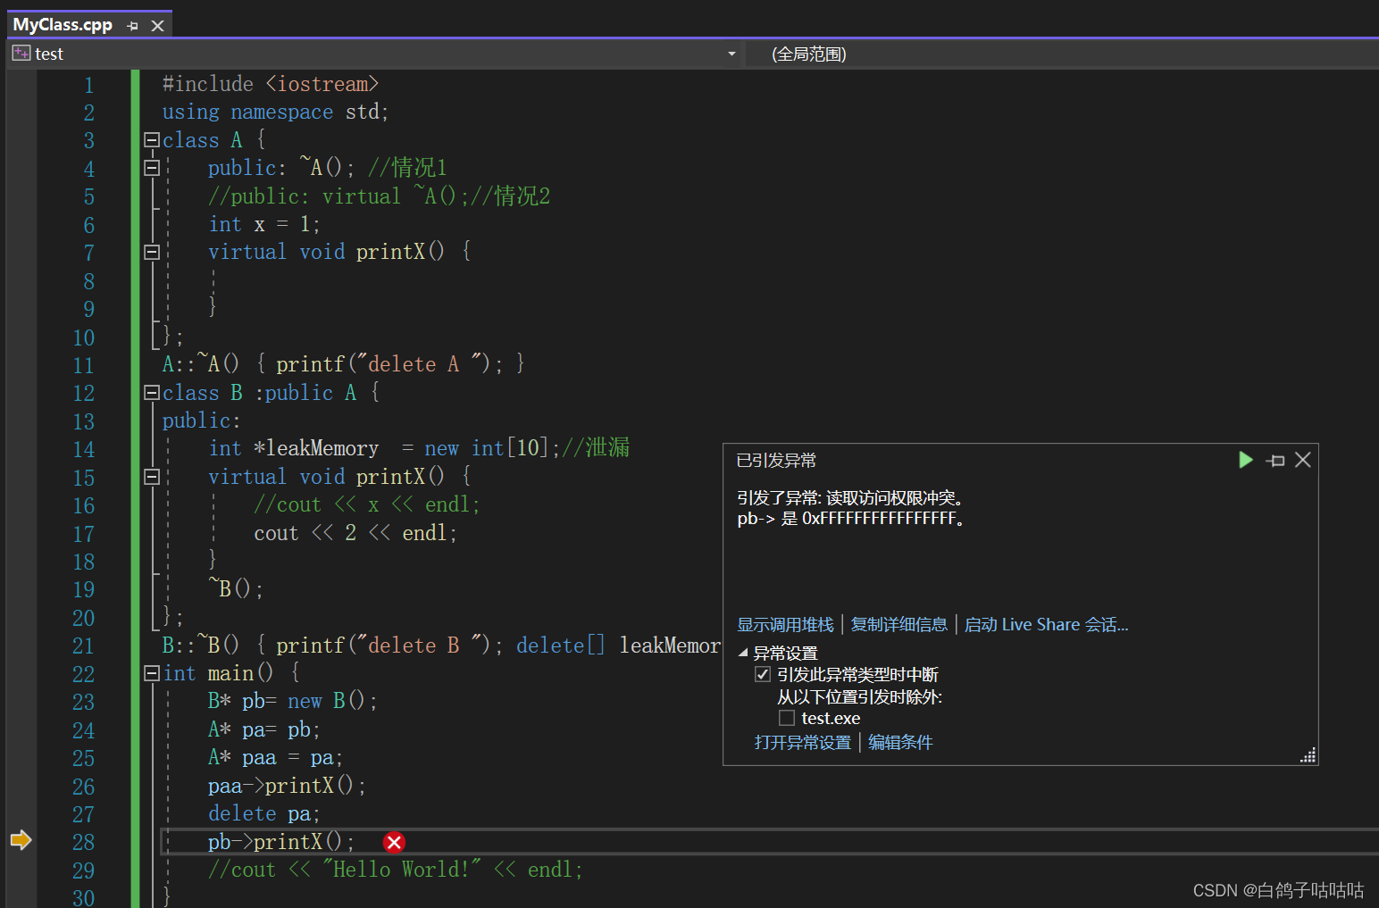Image resolution: width=1379 pixels, height=908 pixels.
Task: Click the exception message text in popup
Action: 851,508
